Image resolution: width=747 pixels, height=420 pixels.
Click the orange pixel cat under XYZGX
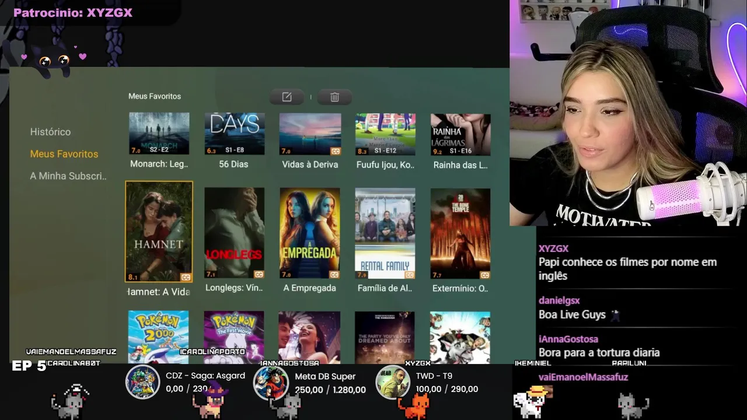414,406
